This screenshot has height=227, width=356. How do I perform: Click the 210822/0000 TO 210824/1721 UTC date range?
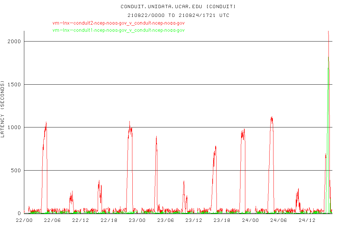click(x=178, y=15)
